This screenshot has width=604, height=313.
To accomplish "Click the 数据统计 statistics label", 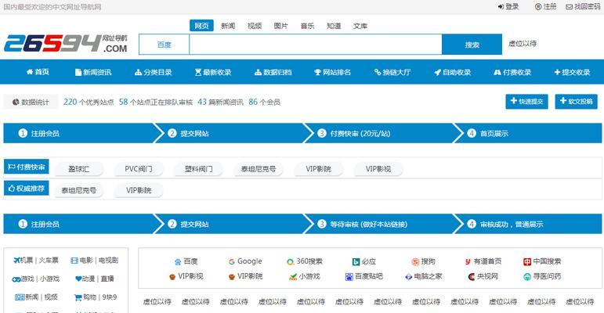I will point(31,102).
